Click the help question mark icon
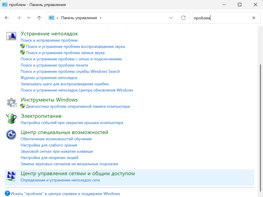 click(7, 193)
